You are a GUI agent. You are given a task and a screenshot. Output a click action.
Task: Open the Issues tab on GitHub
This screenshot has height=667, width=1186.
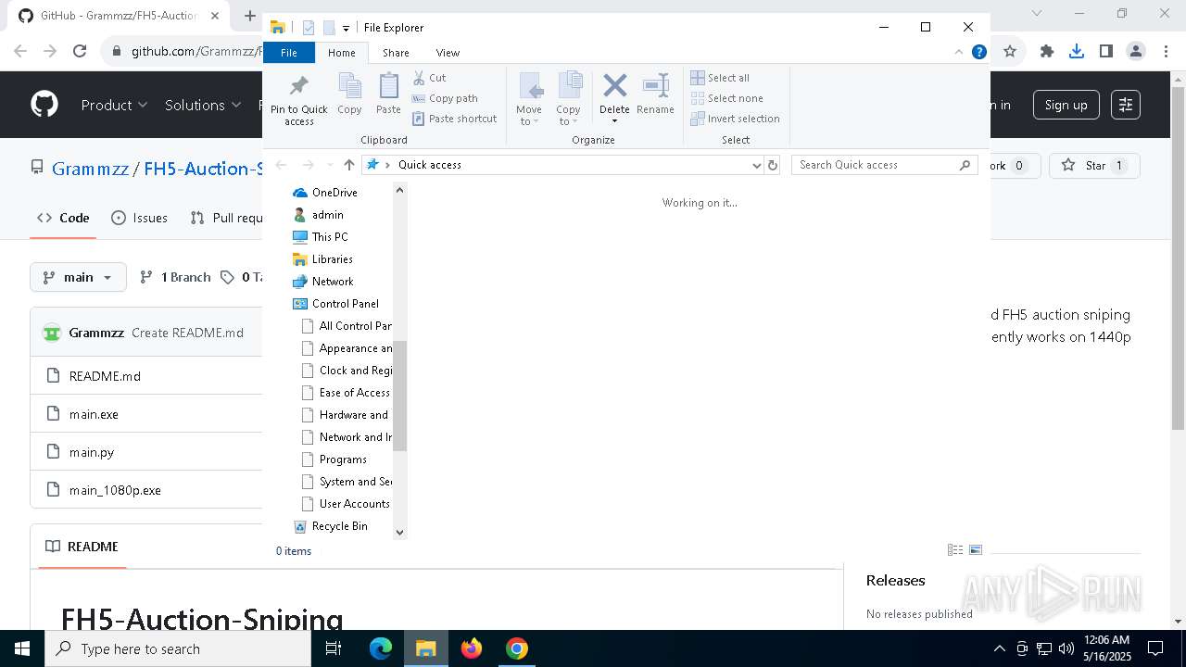139,218
